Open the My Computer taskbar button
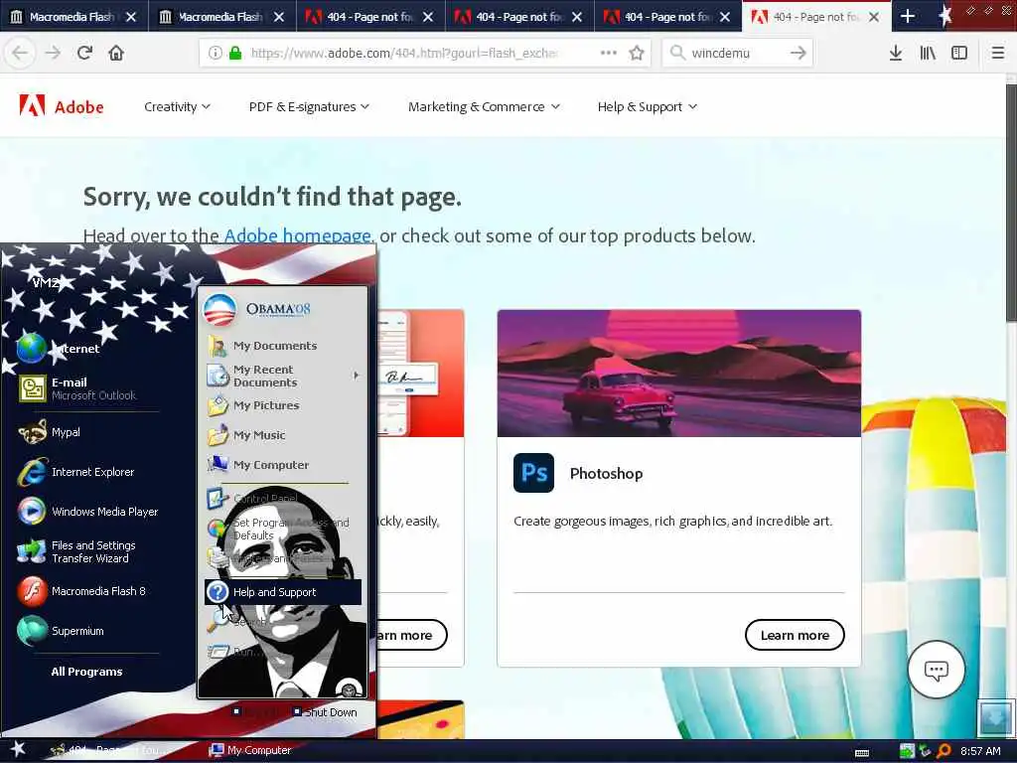 click(250, 750)
